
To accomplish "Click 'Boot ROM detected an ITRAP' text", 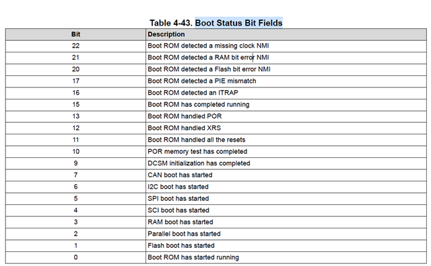I will point(193,93).
